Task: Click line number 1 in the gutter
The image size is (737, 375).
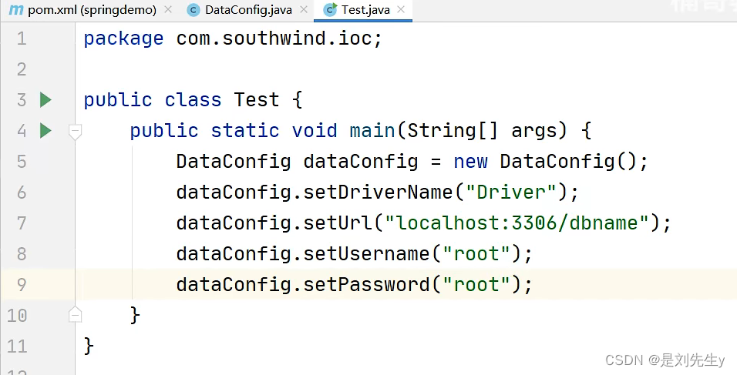Action: pyautogui.click(x=21, y=39)
